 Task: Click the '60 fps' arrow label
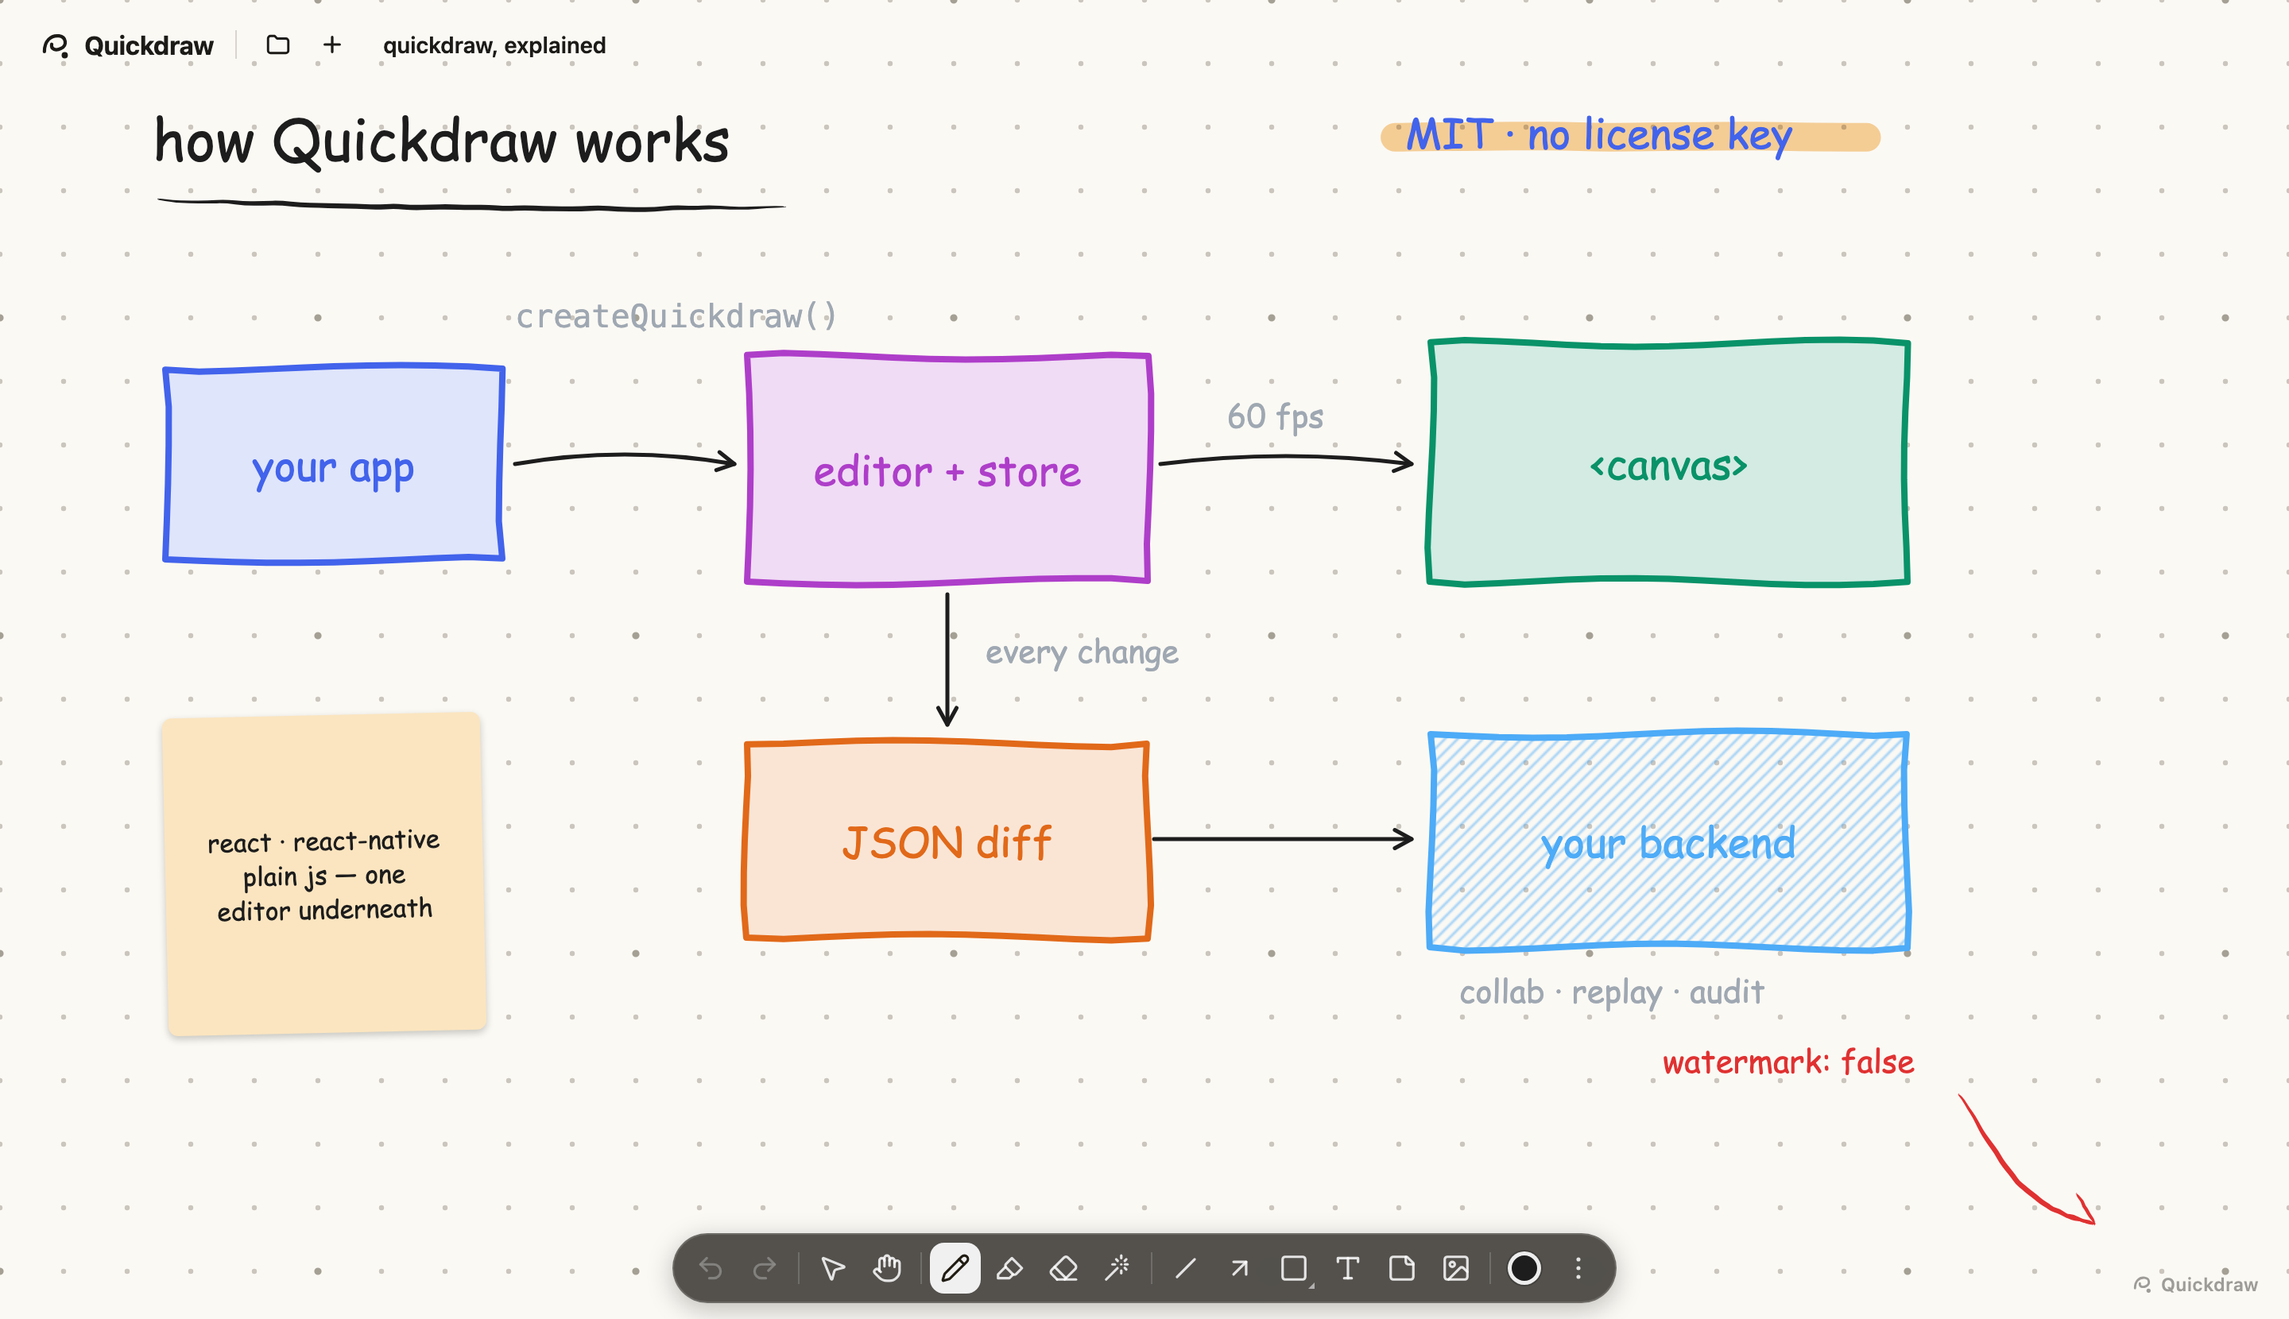1275,416
